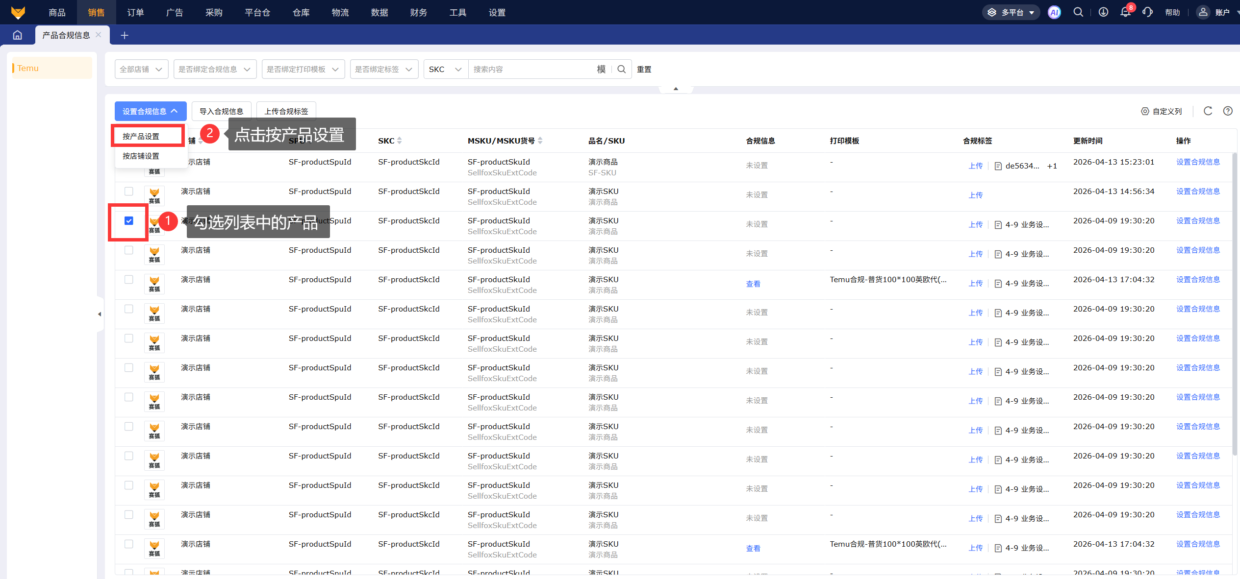Click the table's vertical scrollbar
The image size is (1240, 579).
pyautogui.click(x=1235, y=304)
